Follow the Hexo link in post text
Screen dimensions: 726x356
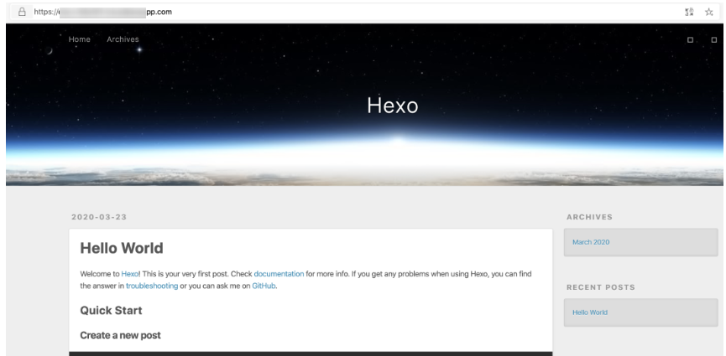coord(129,274)
